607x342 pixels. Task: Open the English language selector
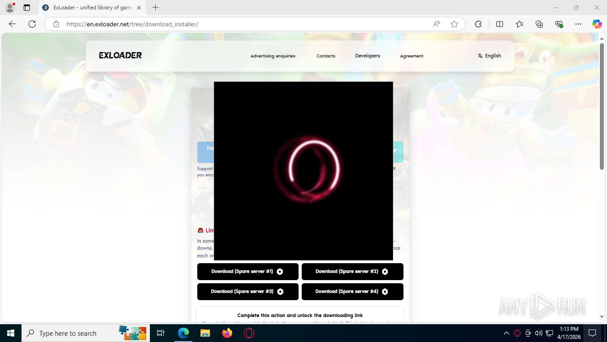tap(489, 56)
